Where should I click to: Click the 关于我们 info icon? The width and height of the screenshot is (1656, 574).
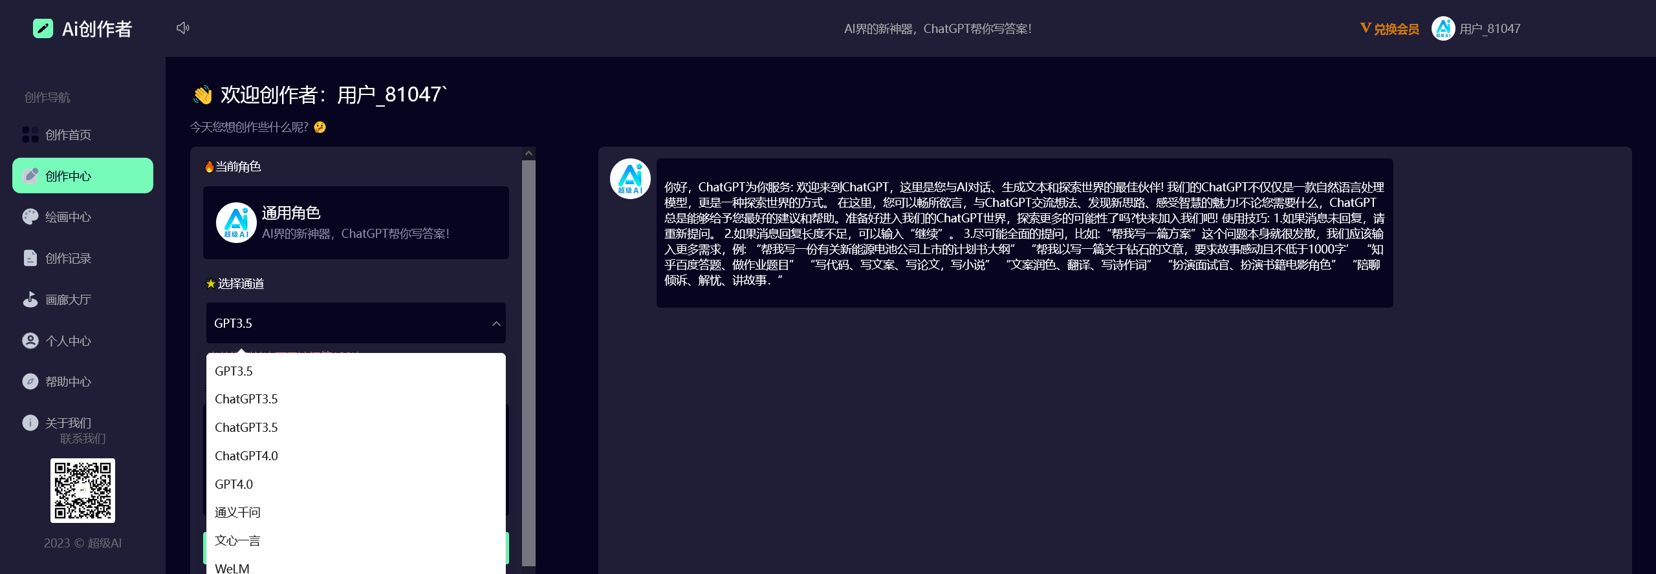(x=30, y=423)
